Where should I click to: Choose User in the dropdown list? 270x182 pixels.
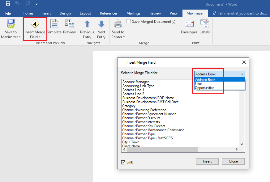[220, 84]
